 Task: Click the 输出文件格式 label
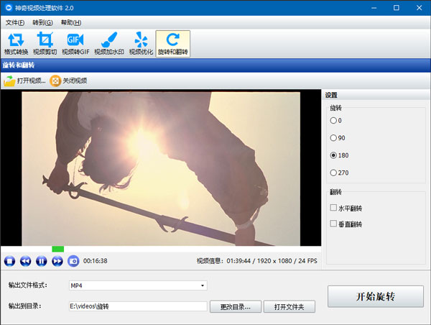point(28,285)
